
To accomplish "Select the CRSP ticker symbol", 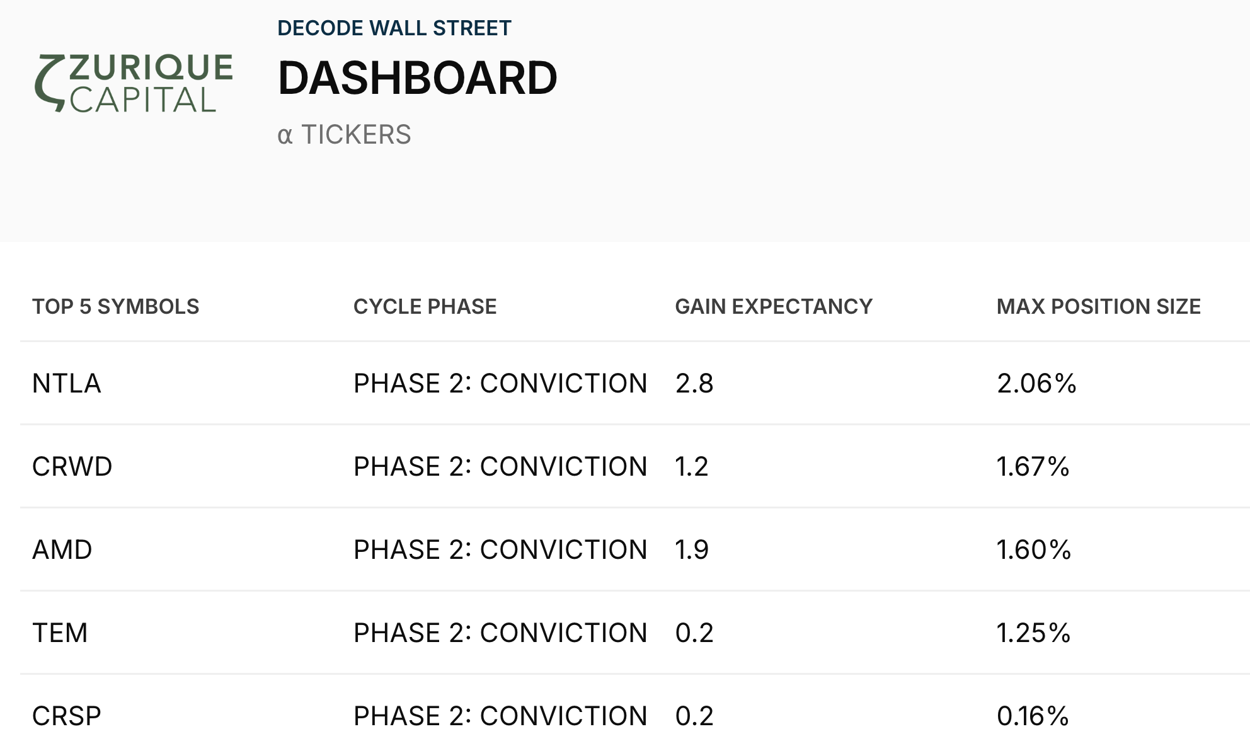I will (67, 716).
